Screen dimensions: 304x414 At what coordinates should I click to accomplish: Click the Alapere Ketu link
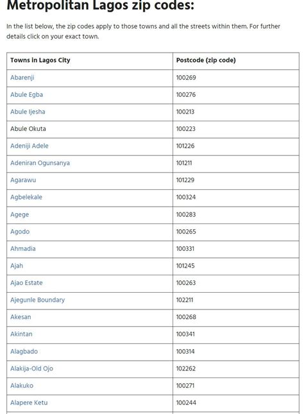29,402
